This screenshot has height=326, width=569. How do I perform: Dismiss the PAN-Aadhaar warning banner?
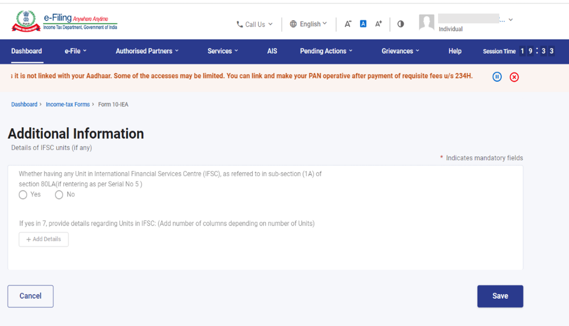[x=514, y=77]
